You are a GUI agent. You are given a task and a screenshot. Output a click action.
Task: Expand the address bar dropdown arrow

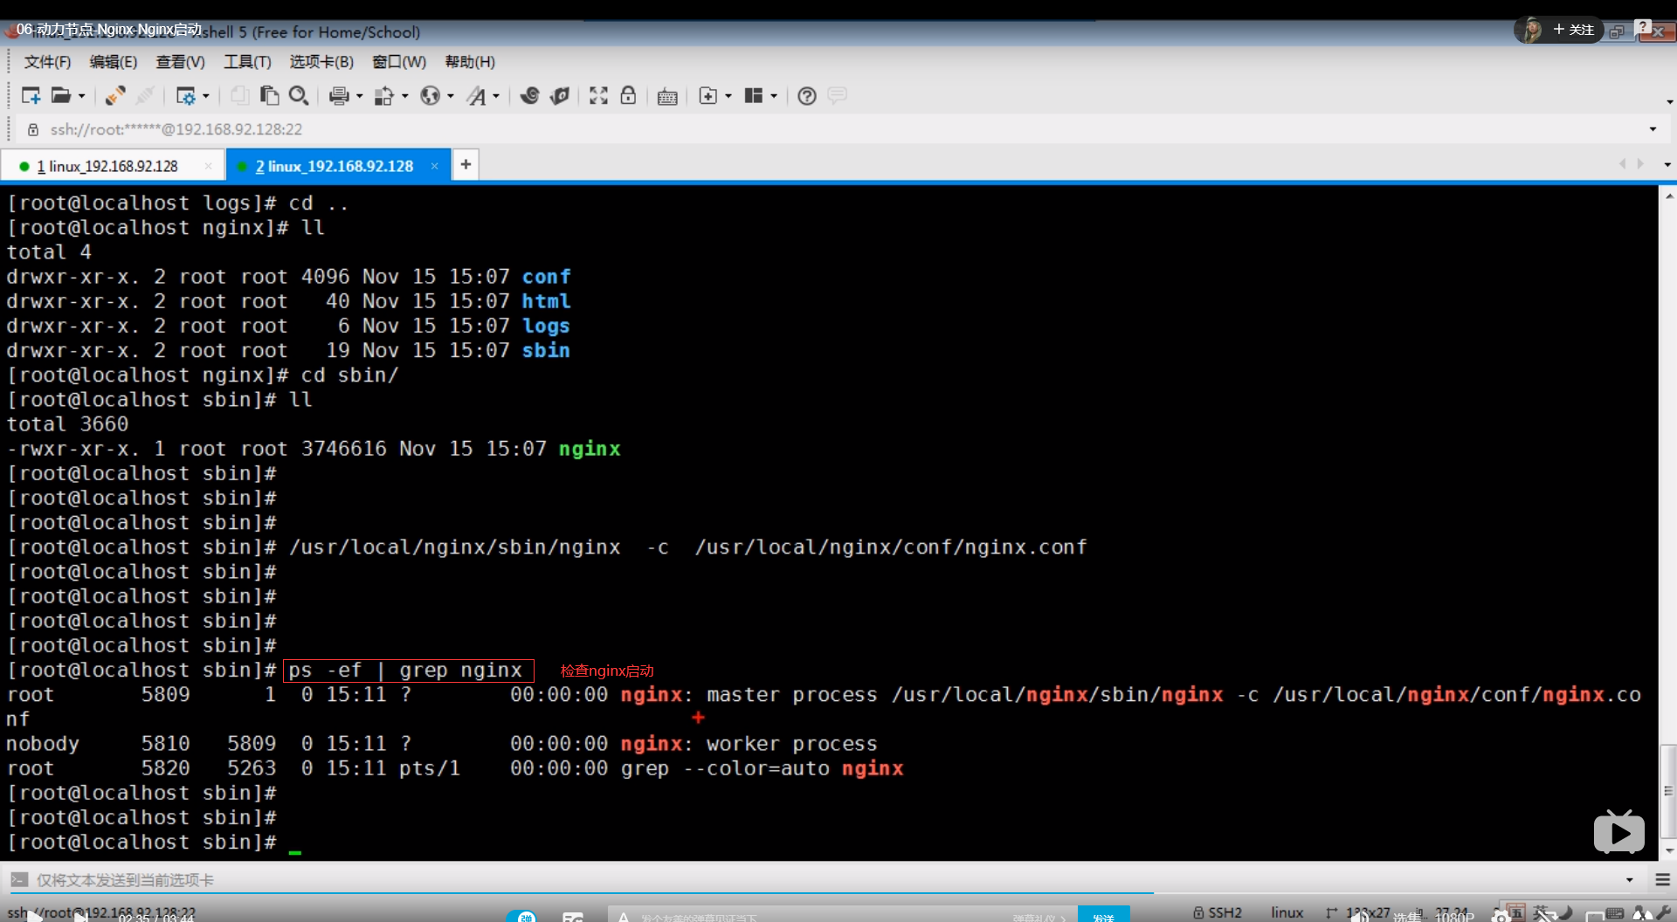pyautogui.click(x=1653, y=129)
